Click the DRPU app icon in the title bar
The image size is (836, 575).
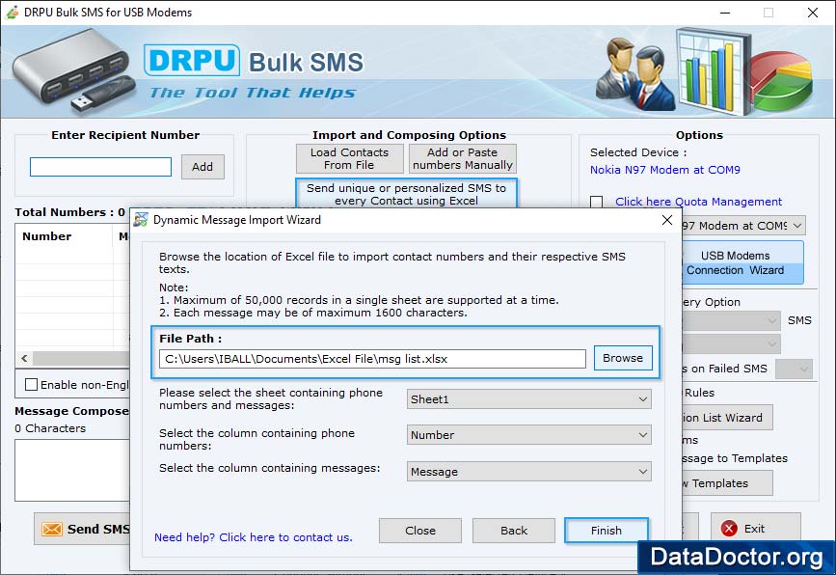(x=12, y=12)
